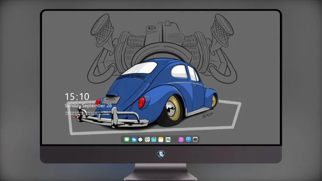322x181 pixels.
Task: Open the green Messages app in dock
Action: coord(127,139)
